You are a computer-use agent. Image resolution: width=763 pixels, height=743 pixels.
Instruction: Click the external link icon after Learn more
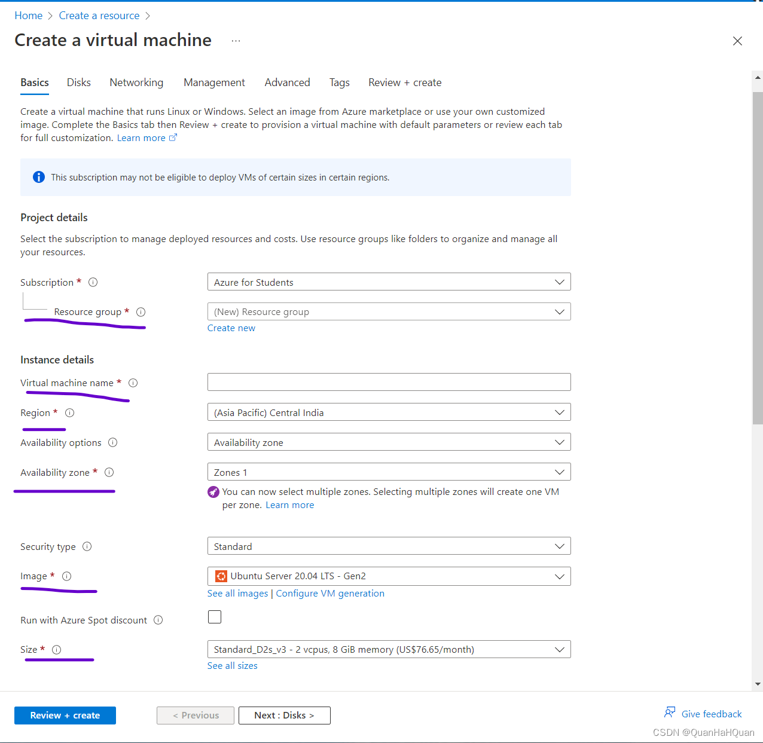[173, 137]
